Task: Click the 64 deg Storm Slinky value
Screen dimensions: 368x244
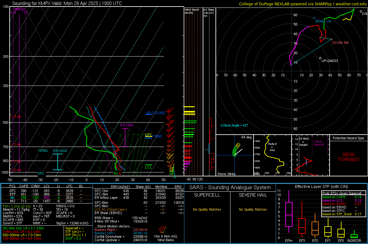Action: point(246,137)
